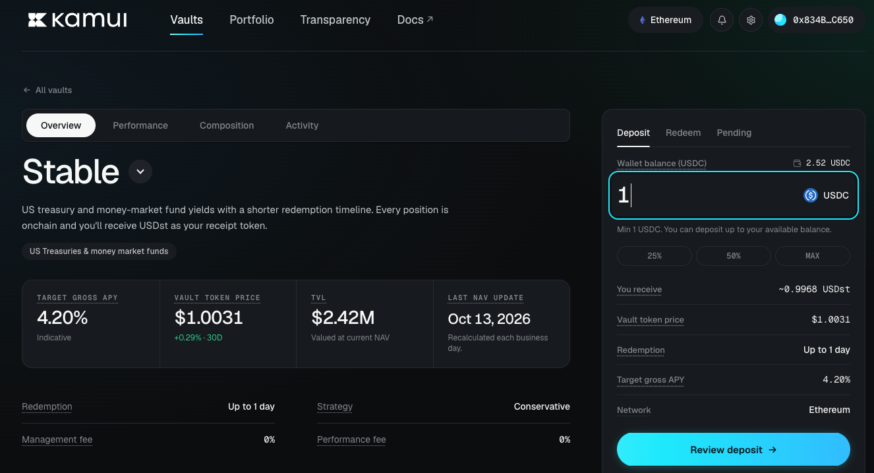Viewport: 874px width, 473px height.
Task: Select the Overview tab
Action: tap(61, 125)
